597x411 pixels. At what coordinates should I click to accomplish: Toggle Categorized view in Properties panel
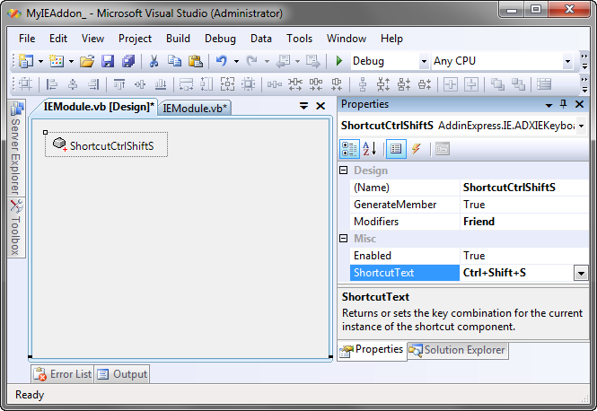(349, 149)
